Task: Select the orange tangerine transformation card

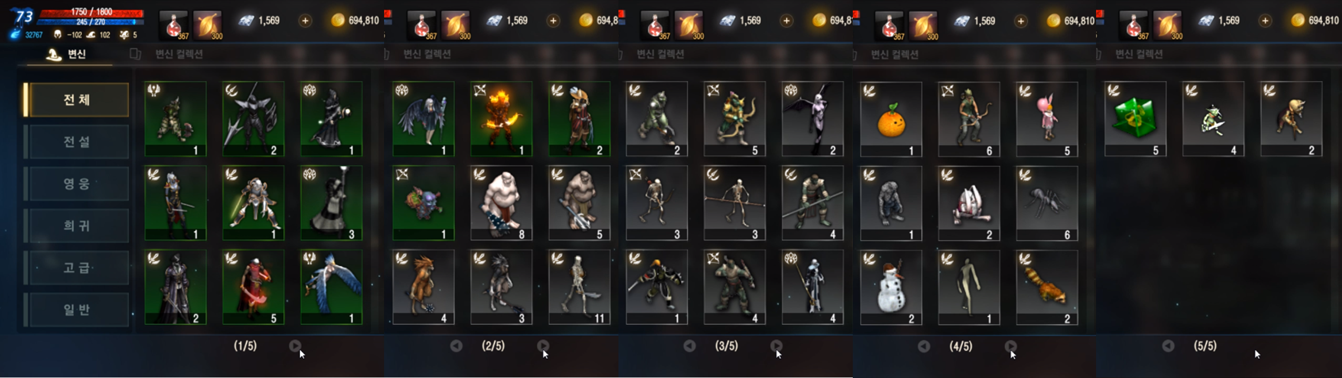Action: tap(891, 119)
